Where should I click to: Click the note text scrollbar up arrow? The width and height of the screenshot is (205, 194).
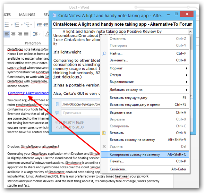coord(190,32)
